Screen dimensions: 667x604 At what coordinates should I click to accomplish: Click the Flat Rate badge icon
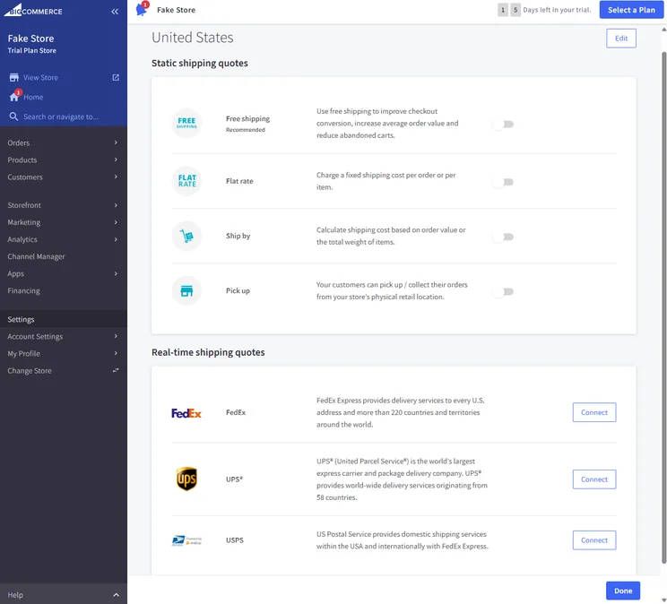pos(186,181)
